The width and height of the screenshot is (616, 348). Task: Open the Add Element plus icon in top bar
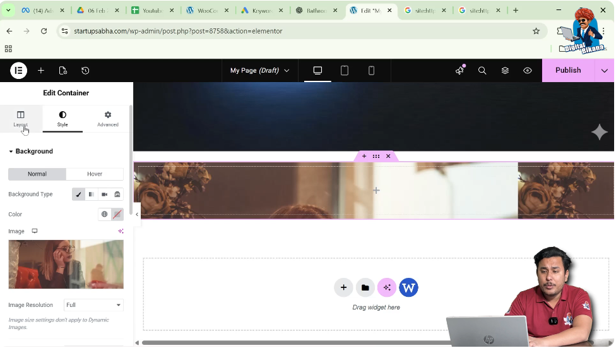(x=41, y=71)
